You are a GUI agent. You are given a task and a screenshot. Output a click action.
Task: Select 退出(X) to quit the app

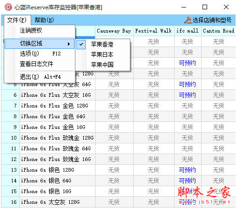[x=40, y=77]
